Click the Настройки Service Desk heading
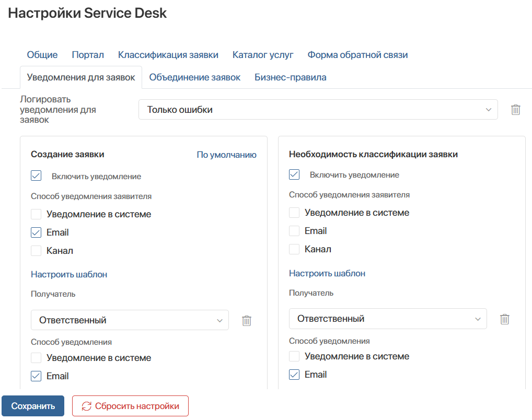Image resolution: width=532 pixels, height=420 pixels. pos(87,13)
